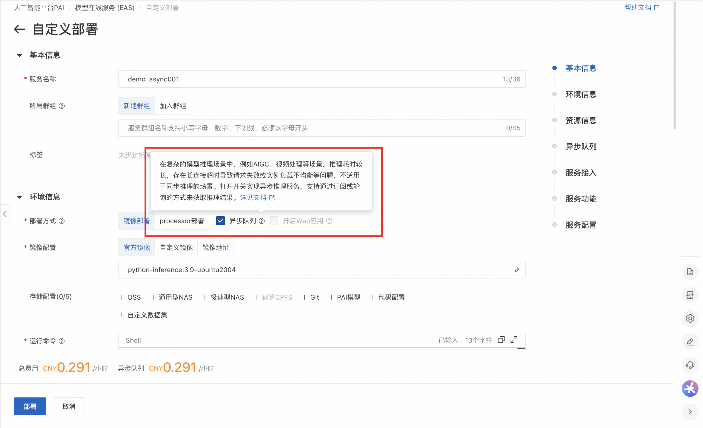Click the help icon next to 运行命令
Image resolution: width=703 pixels, height=428 pixels.
62,341
